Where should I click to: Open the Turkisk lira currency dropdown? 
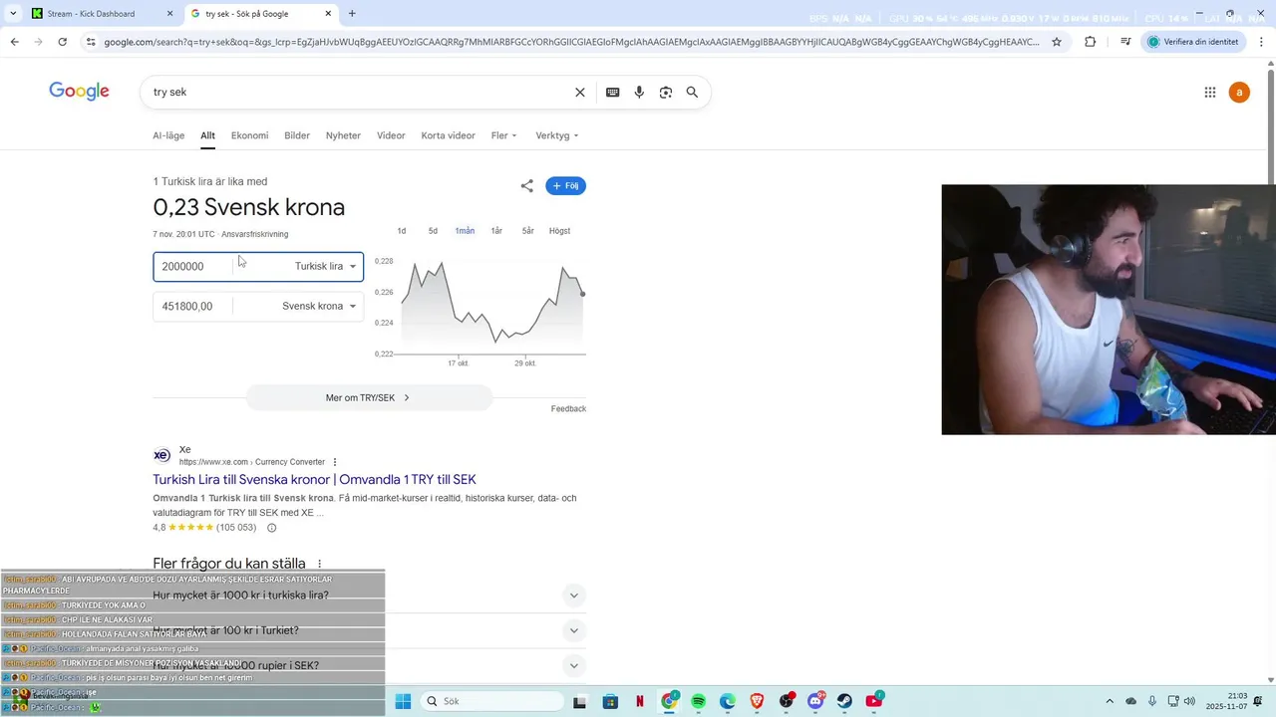(x=325, y=266)
